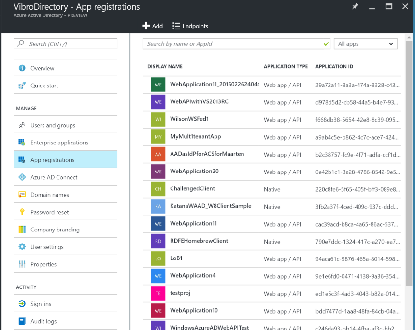Click application ID starting 790e7ddc-1324-417c
The image size is (415, 330).
coord(358,242)
